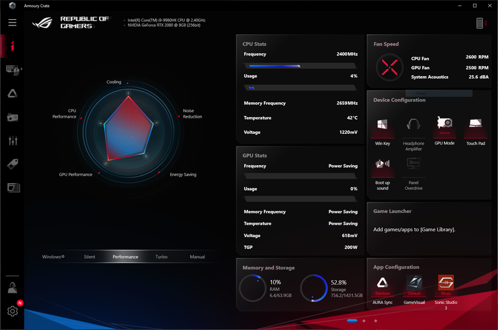Open Settings gear icon

12,311
